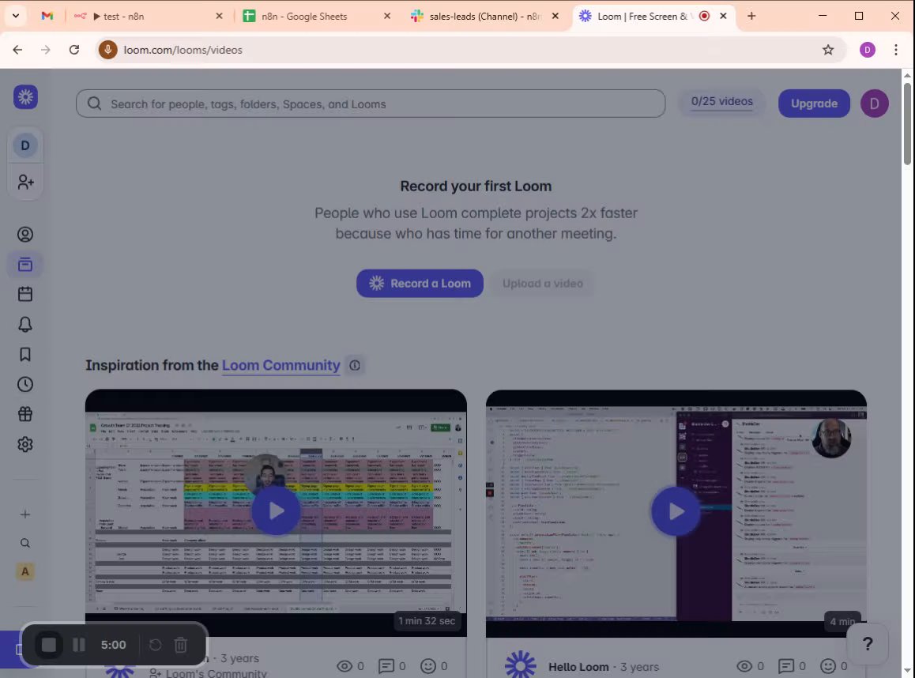Image resolution: width=915 pixels, height=678 pixels.
Task: Open the clock history icon
Action: click(25, 385)
